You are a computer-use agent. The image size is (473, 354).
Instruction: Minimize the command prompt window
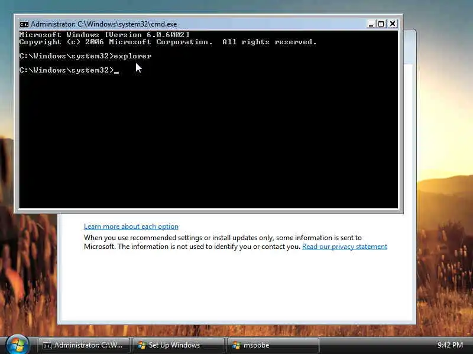pos(371,24)
